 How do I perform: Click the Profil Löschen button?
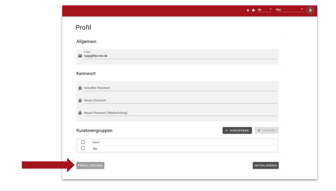click(x=90, y=165)
